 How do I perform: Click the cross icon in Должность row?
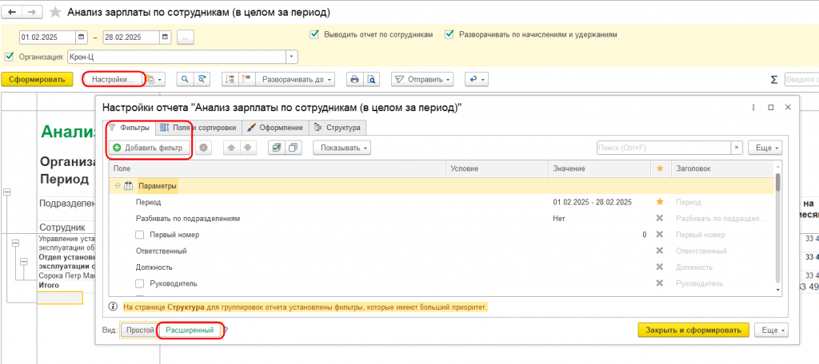[x=660, y=267]
